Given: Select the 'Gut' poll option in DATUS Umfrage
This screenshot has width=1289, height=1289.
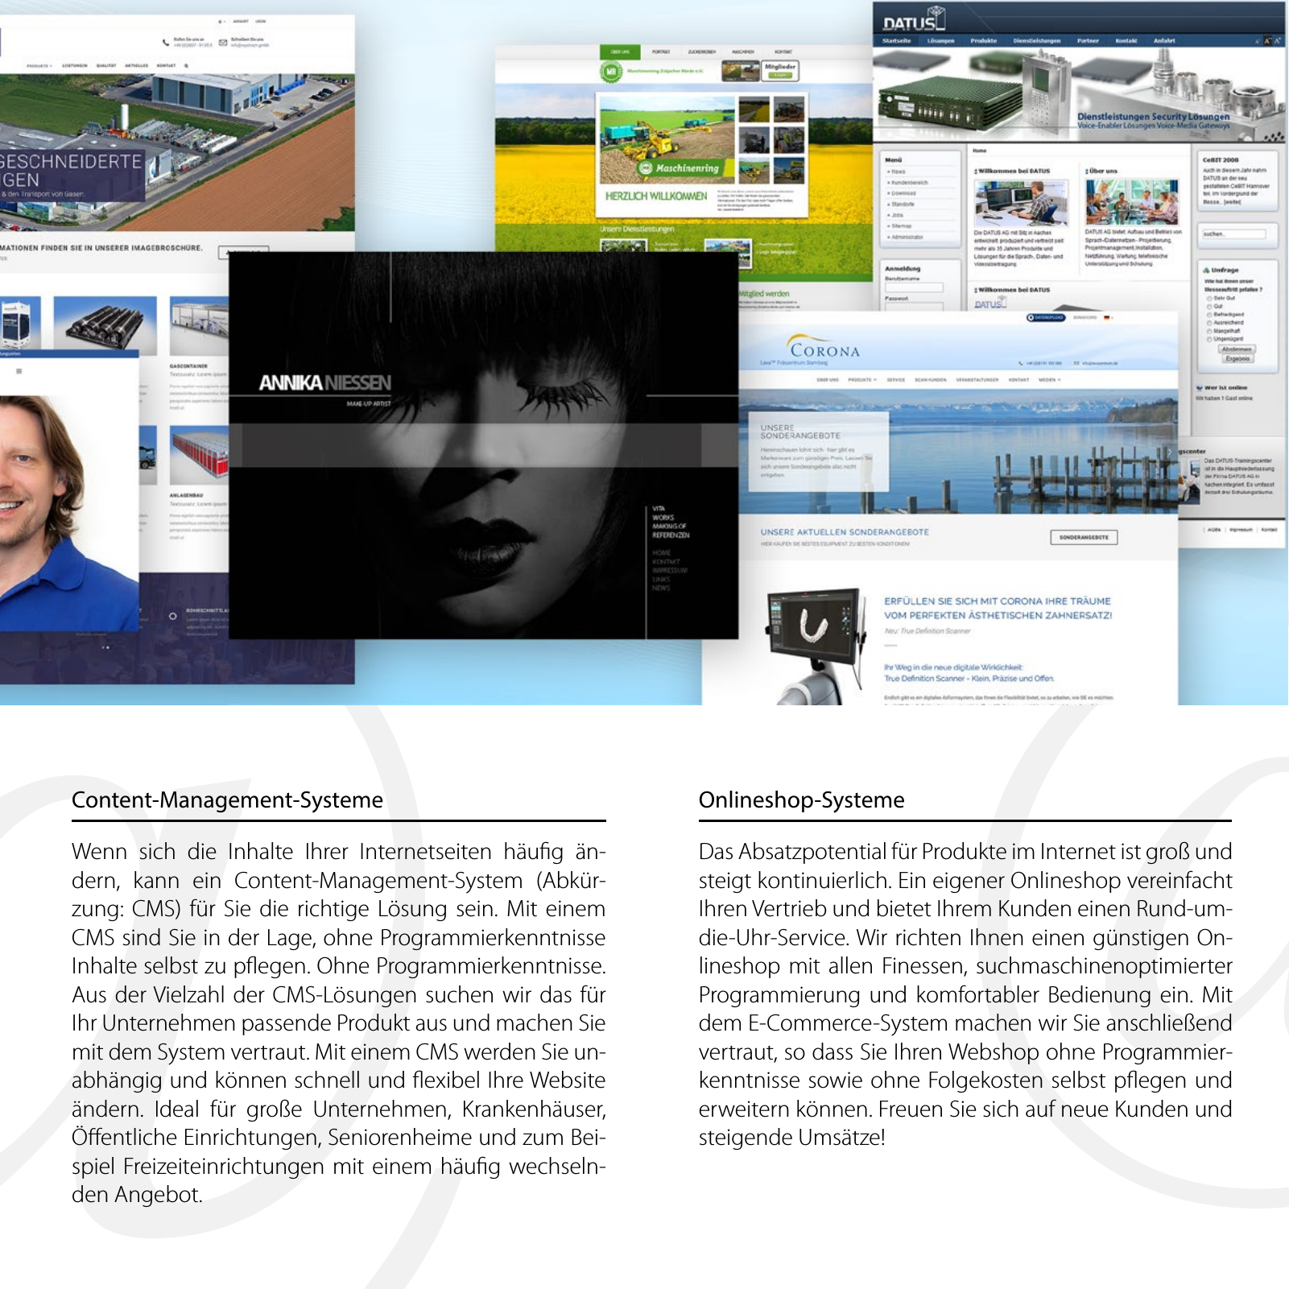Looking at the screenshot, I should click(x=1209, y=306).
